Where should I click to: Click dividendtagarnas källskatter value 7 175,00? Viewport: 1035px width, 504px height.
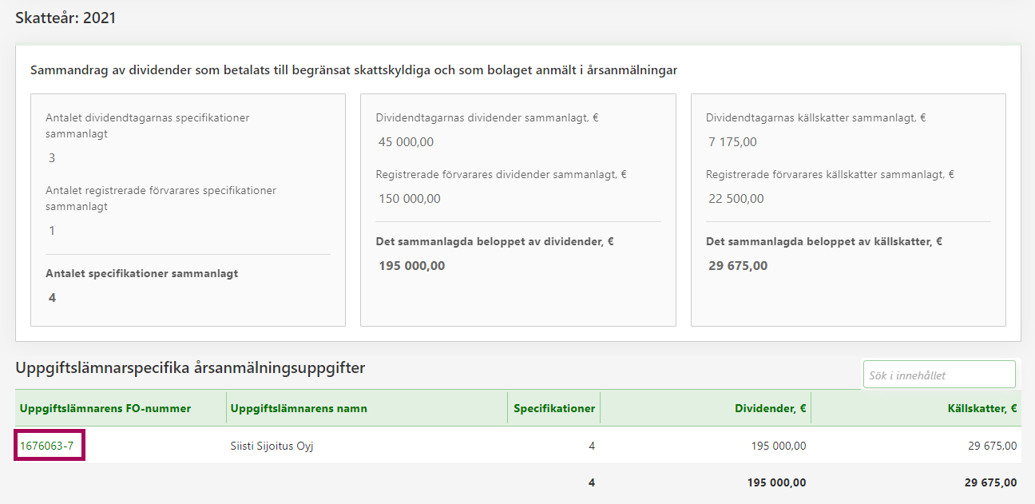pyautogui.click(x=732, y=142)
